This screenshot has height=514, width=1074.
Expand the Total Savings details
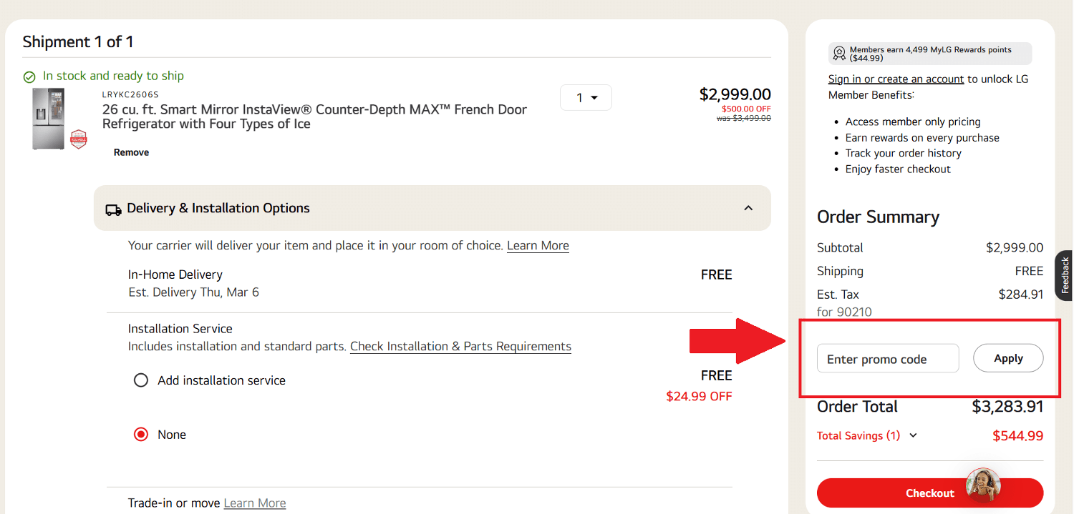(x=912, y=435)
